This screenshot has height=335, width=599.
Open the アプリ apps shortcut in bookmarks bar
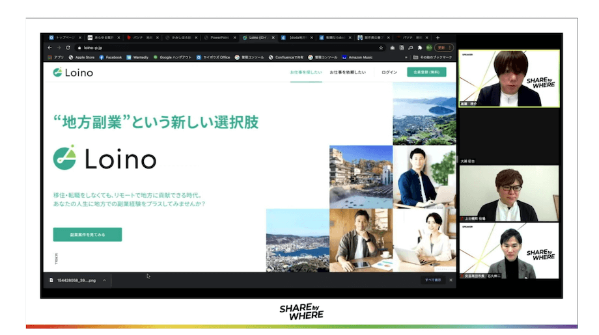(56, 57)
